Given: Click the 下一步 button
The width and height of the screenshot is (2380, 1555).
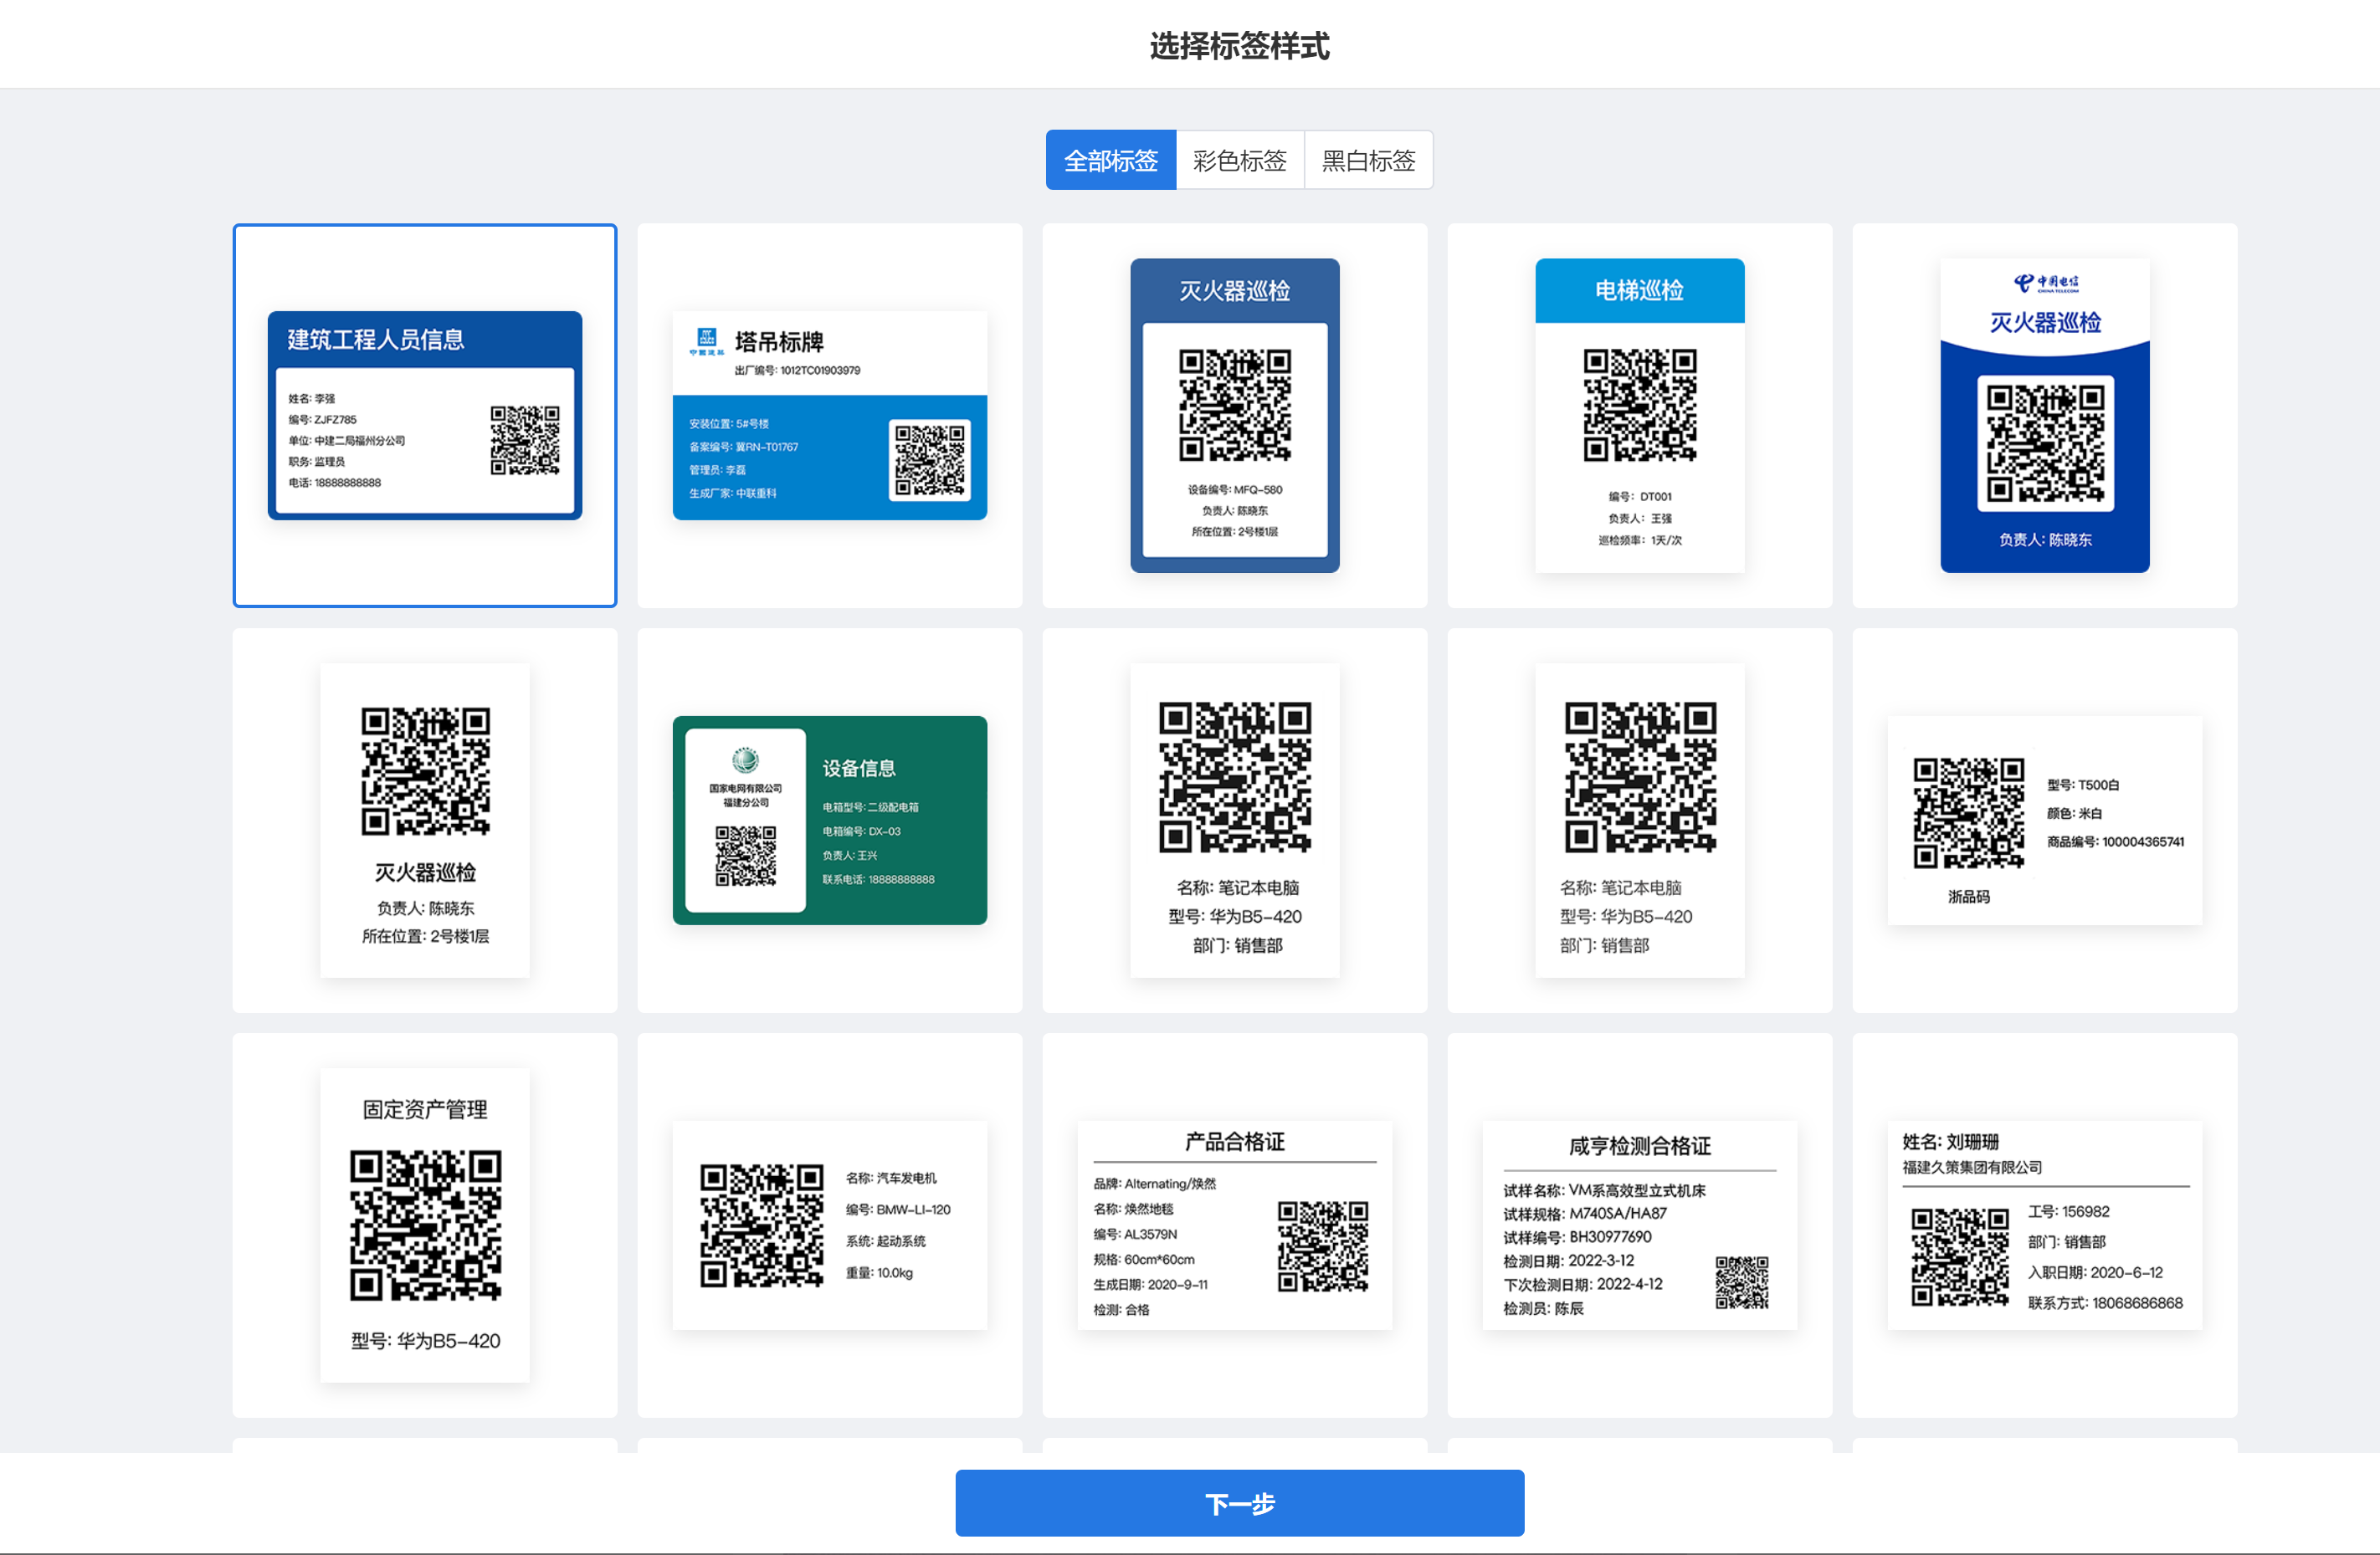Looking at the screenshot, I should tap(1239, 1502).
